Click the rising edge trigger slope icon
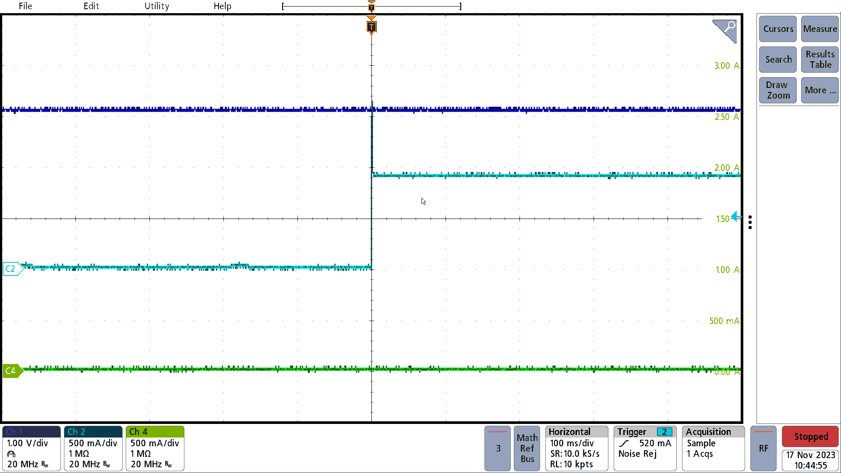This screenshot has height=473, width=841. coord(624,443)
